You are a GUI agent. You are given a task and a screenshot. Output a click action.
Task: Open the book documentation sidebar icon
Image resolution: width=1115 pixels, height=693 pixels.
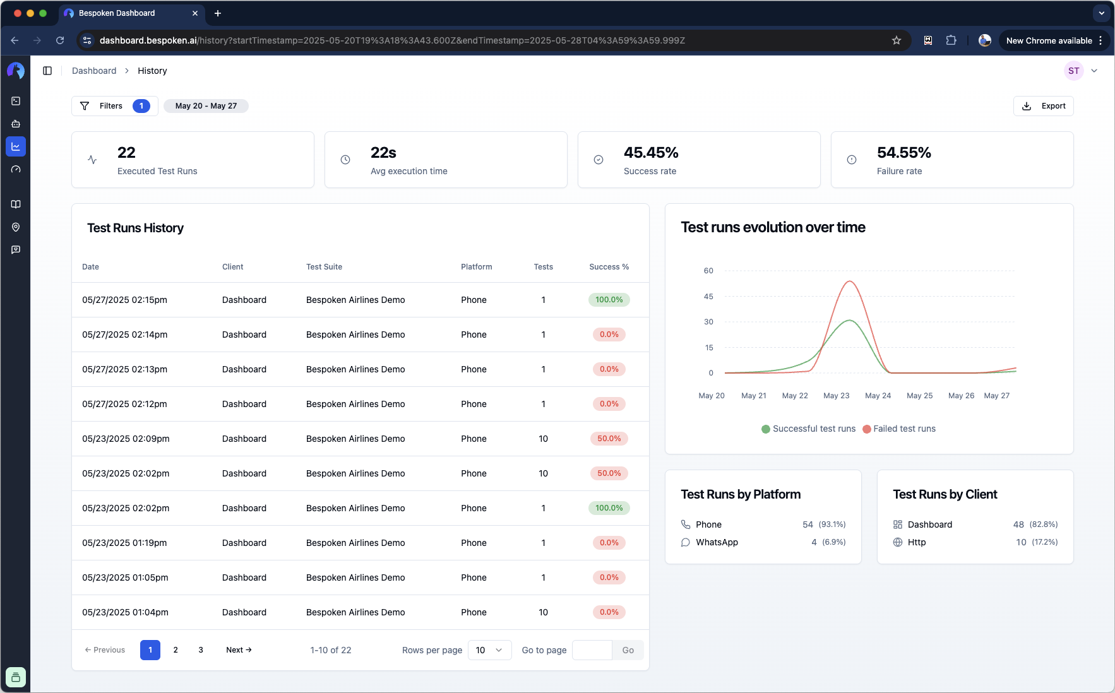pyautogui.click(x=16, y=204)
